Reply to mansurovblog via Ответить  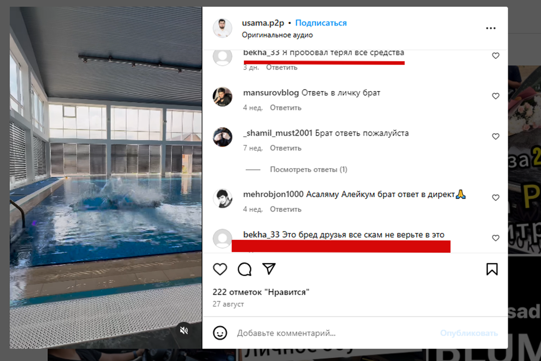click(285, 108)
